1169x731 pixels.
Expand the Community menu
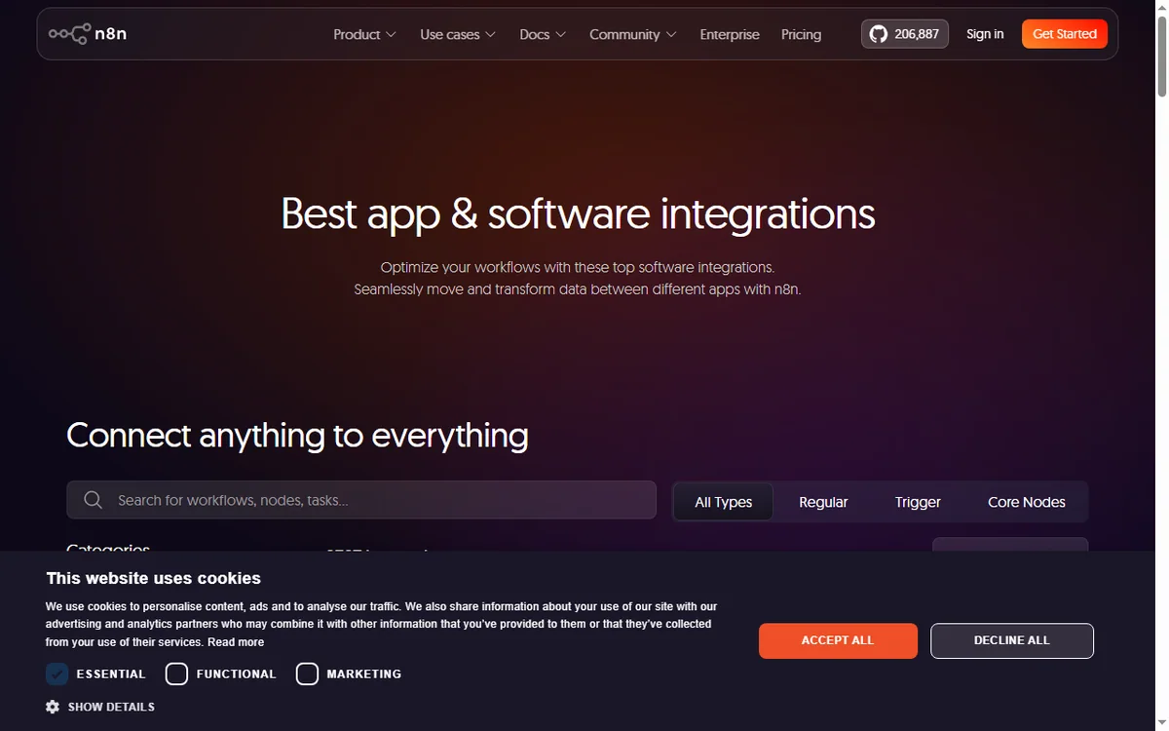click(632, 34)
